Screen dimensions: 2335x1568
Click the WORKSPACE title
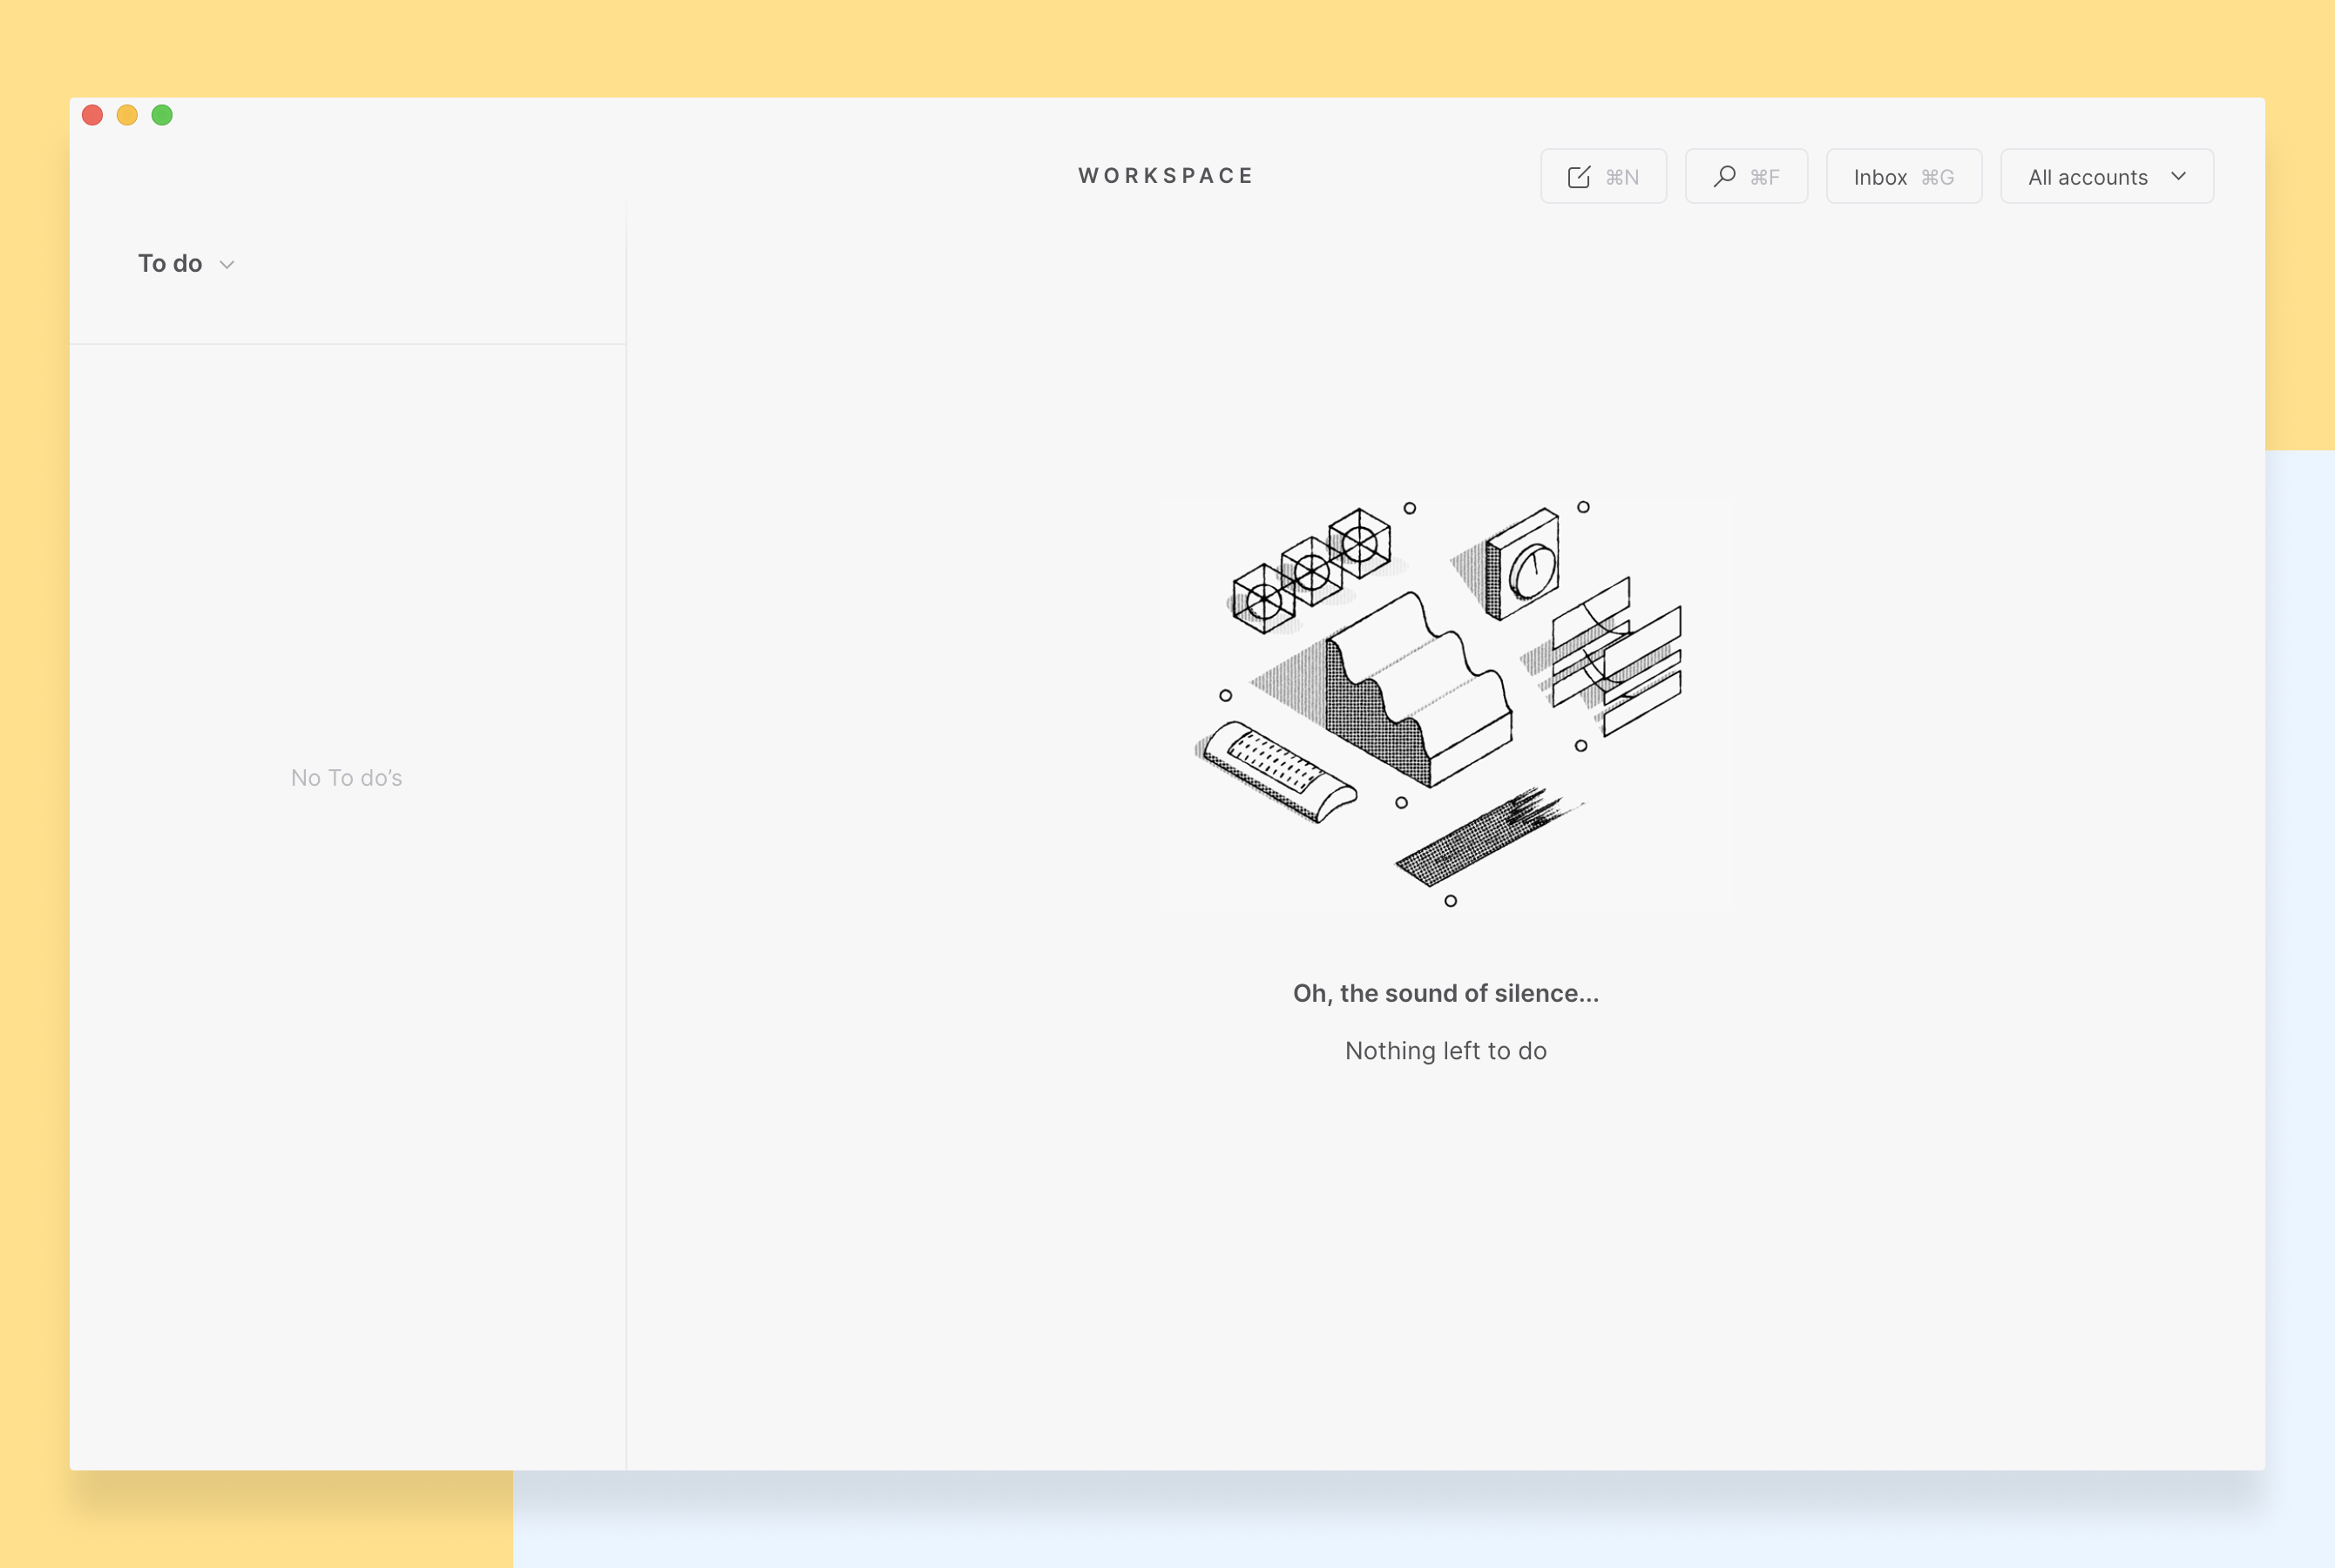(x=1165, y=176)
